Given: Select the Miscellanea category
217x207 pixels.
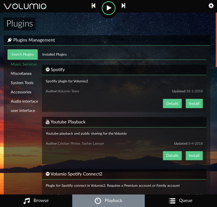Looking at the screenshot, I should [x=21, y=74].
